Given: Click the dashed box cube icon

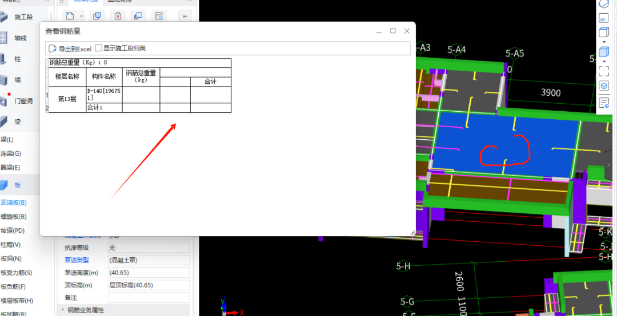Looking at the screenshot, I should coord(604,86).
